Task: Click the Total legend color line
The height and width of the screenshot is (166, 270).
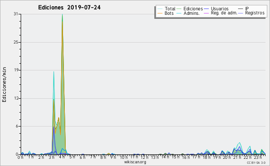Action: [160, 9]
